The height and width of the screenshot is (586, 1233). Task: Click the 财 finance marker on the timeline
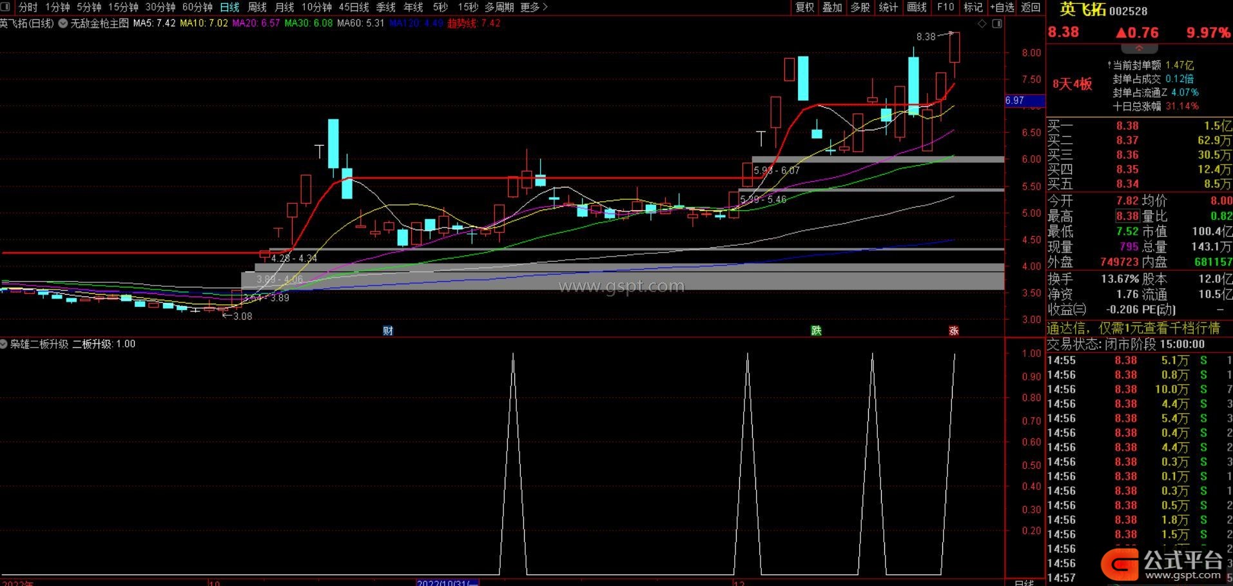[388, 331]
